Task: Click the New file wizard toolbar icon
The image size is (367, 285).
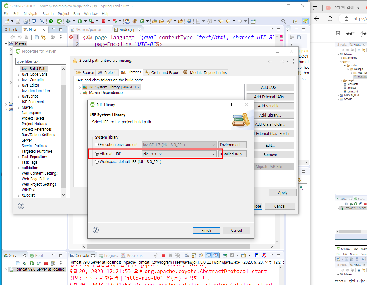Action: coord(6,21)
